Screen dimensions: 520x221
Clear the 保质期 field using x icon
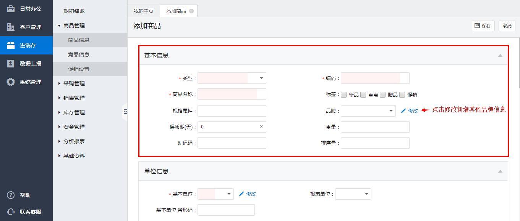point(261,127)
